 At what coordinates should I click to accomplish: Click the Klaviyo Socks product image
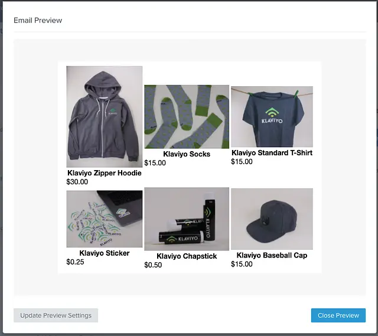click(187, 116)
